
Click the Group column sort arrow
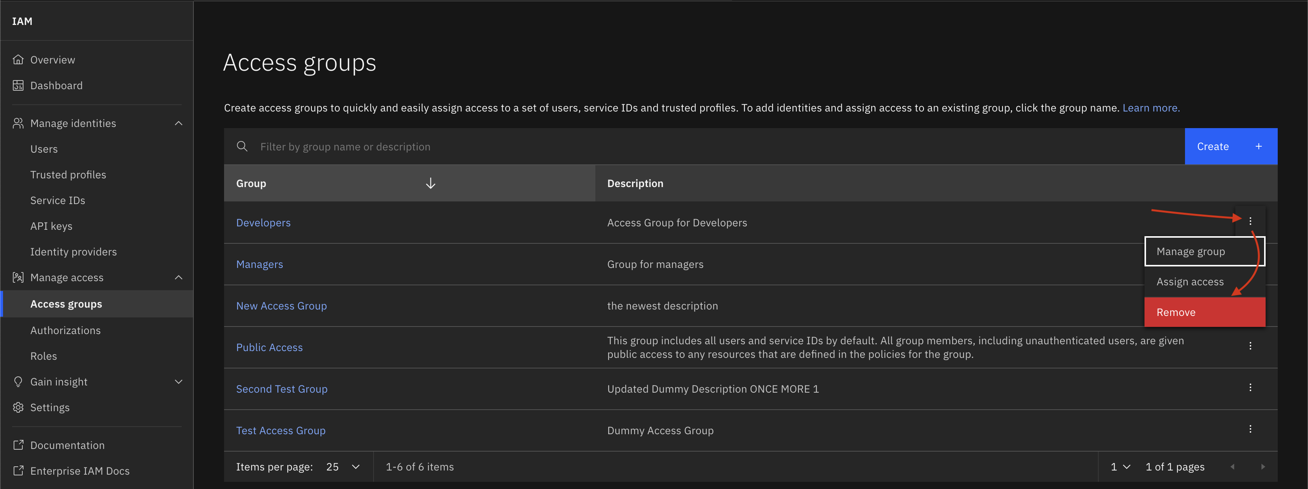(431, 183)
